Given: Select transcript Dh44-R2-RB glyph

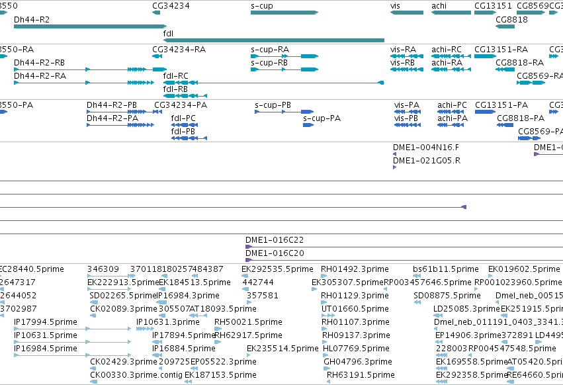Looking at the screenshot, I should click(x=90, y=69).
